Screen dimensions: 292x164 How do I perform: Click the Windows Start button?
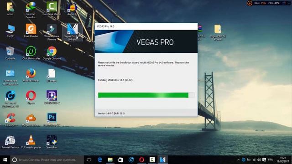[x=5, y=160]
